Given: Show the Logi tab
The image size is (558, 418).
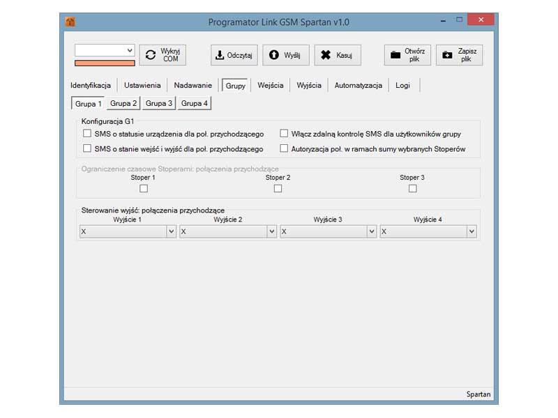Looking at the screenshot, I should [402, 85].
